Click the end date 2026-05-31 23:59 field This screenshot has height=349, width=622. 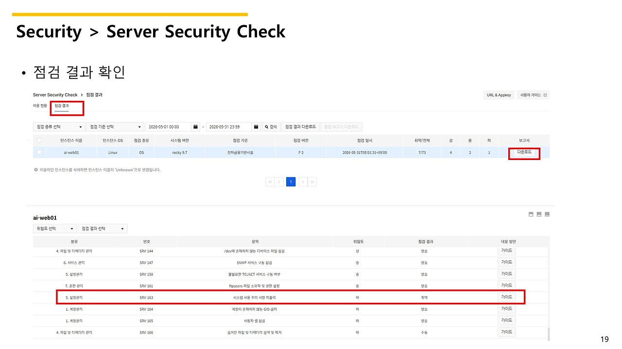pos(229,127)
